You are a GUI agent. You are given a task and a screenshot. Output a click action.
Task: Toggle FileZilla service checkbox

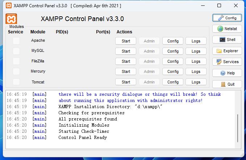(x=16, y=61)
